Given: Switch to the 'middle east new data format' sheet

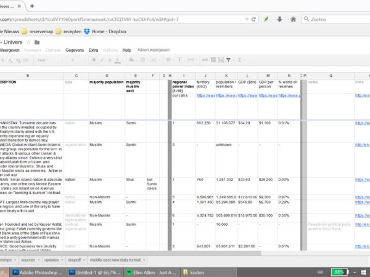Looking at the screenshot, I should pos(115,260).
